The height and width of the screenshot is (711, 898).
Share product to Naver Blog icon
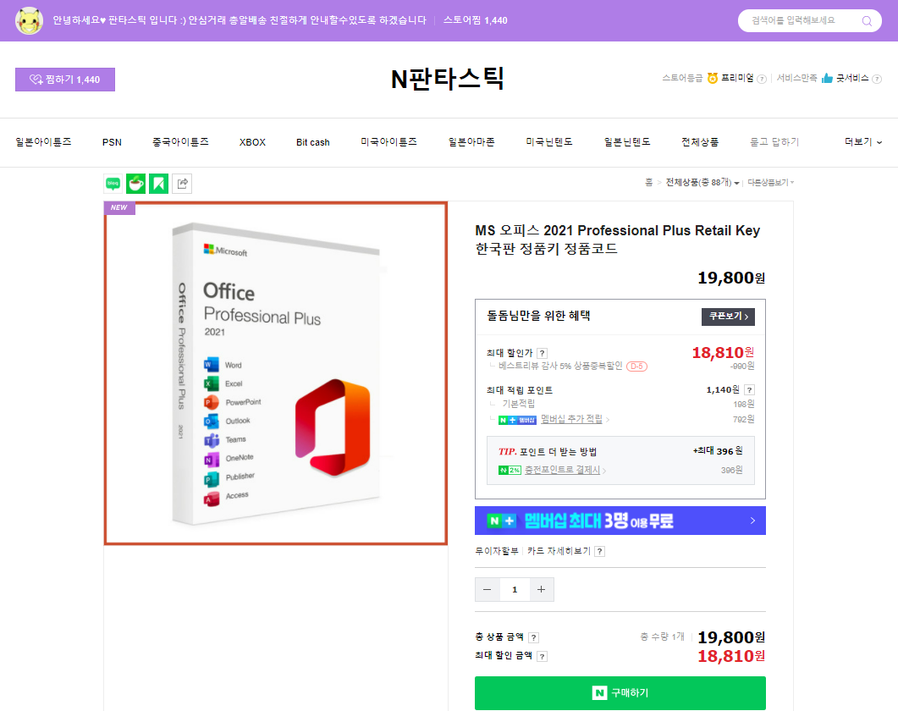click(x=113, y=184)
